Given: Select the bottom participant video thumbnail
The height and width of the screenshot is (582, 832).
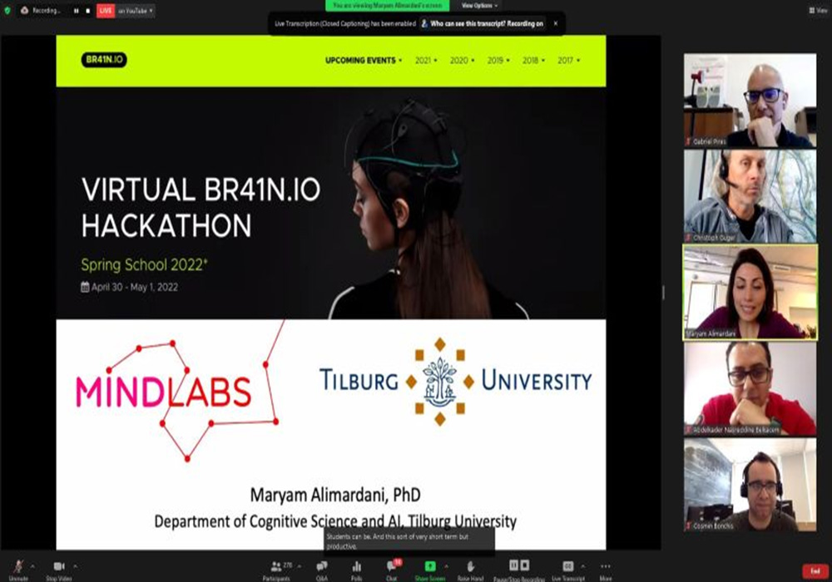Looking at the screenshot, I should [750, 485].
